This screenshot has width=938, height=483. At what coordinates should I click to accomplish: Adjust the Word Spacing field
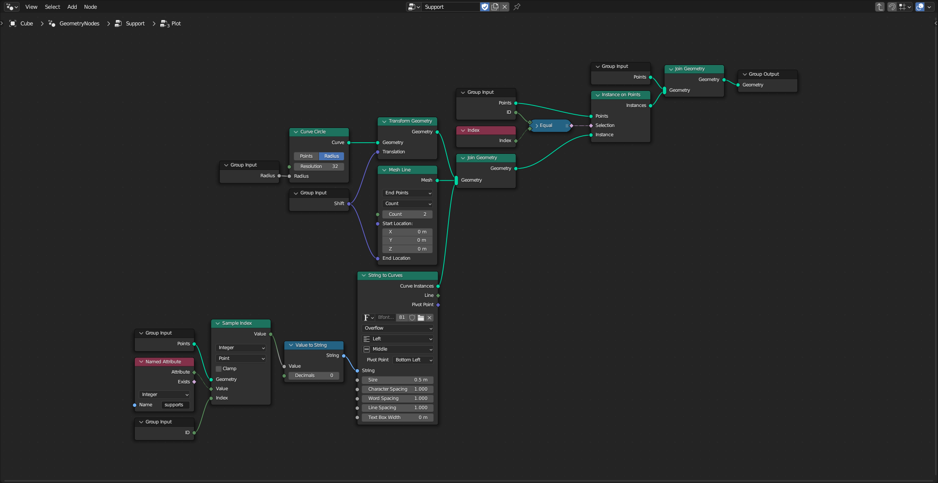pos(398,399)
